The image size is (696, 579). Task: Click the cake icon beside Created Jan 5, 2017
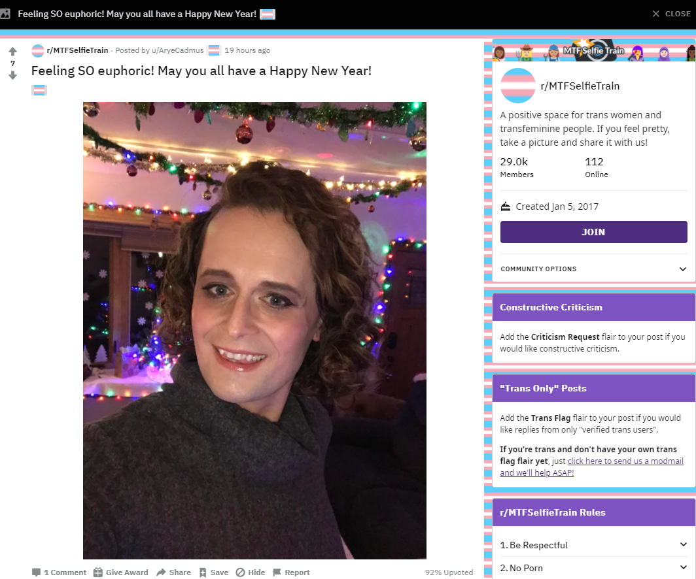point(505,207)
